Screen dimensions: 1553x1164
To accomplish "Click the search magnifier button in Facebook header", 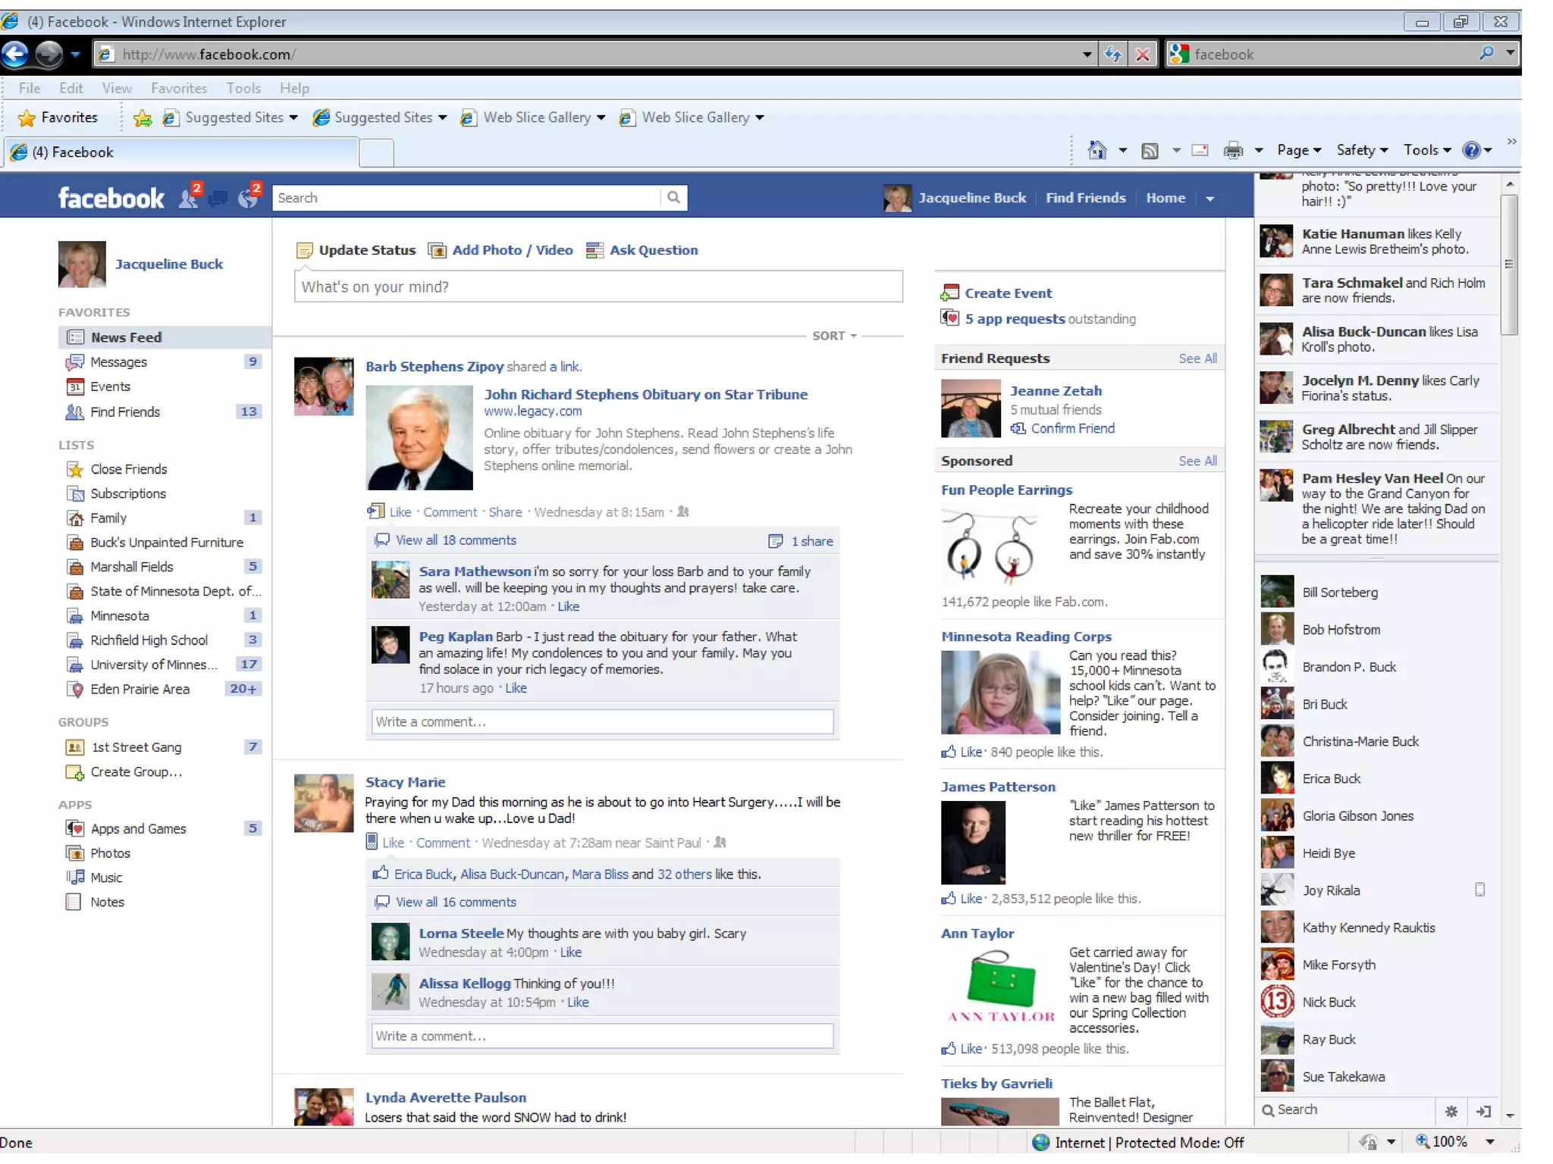I will pos(673,198).
